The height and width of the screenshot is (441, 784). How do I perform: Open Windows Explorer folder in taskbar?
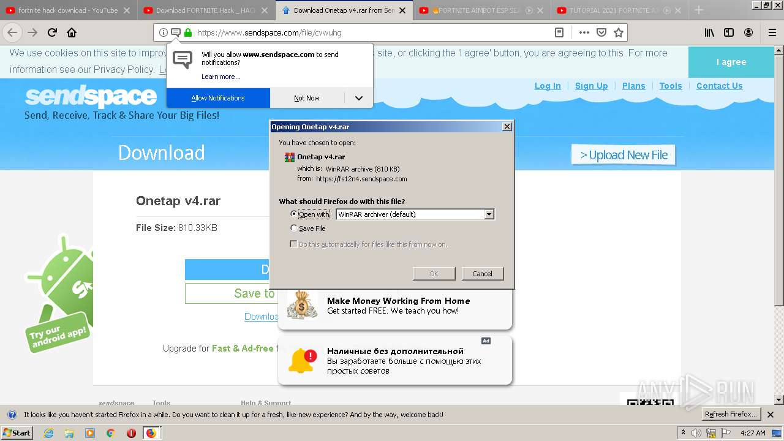(x=69, y=433)
